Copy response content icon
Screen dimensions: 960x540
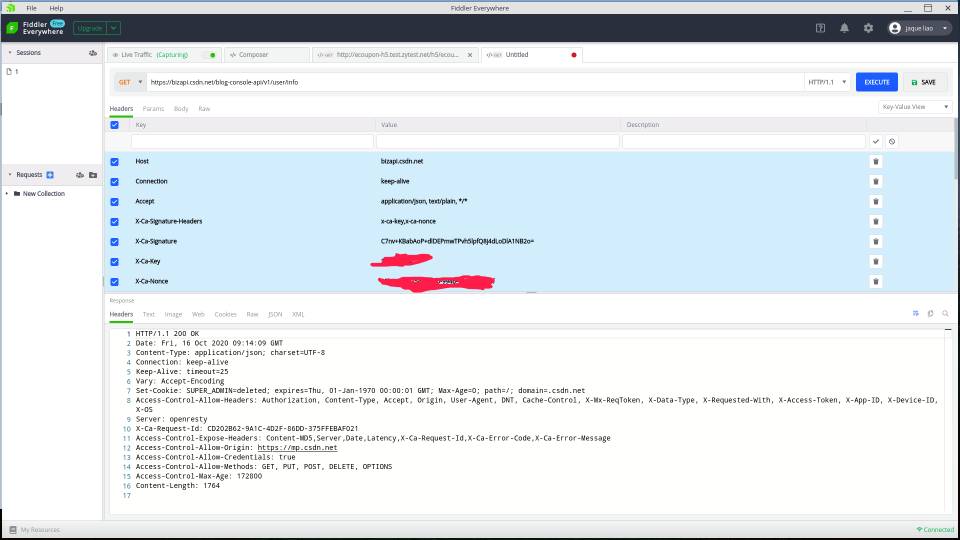[930, 313]
